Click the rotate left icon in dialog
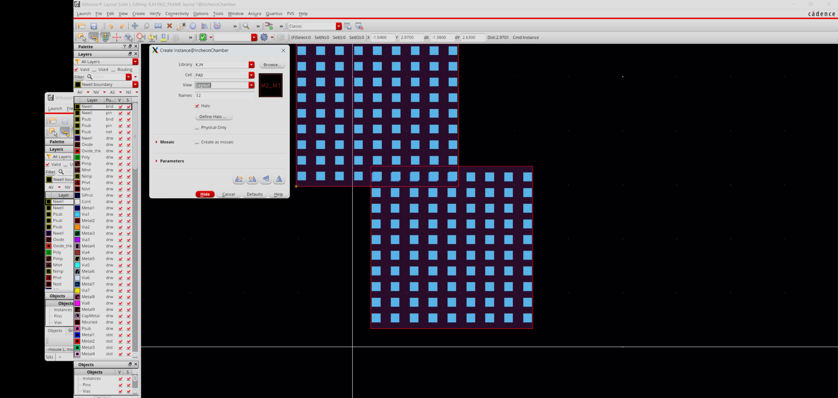The height and width of the screenshot is (398, 838). 239,179
